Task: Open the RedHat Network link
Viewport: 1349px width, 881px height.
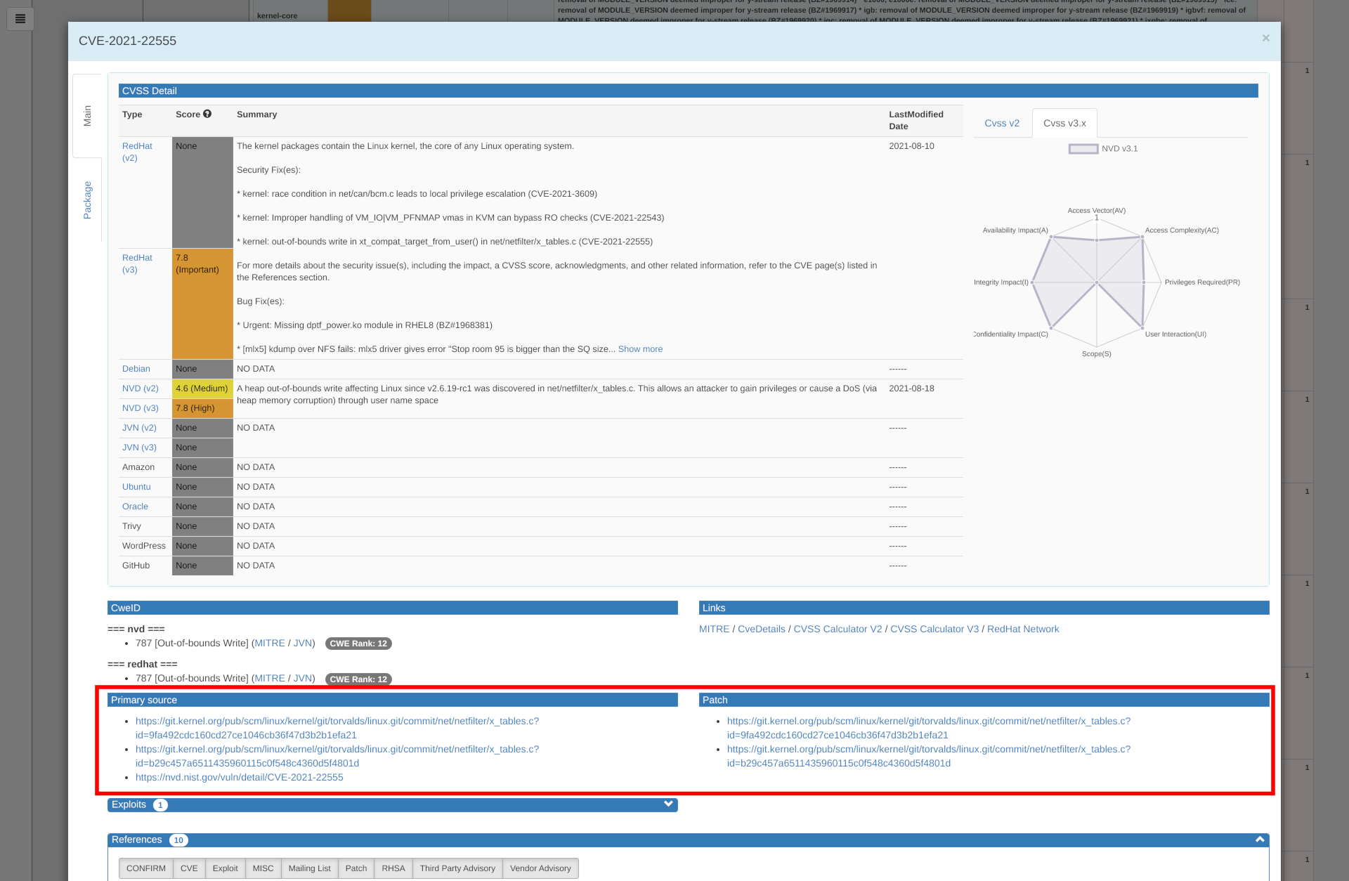Action: [1023, 629]
